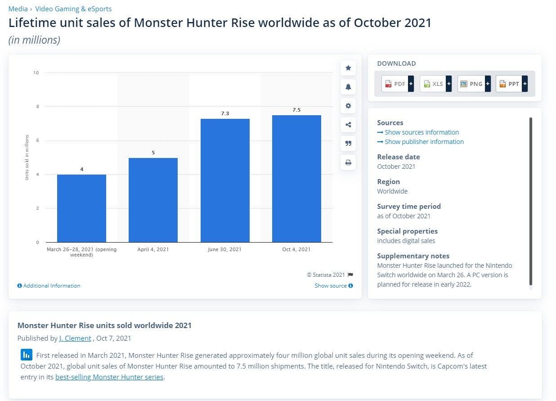
Task: Click the 'Sources' heading
Action: pos(390,123)
